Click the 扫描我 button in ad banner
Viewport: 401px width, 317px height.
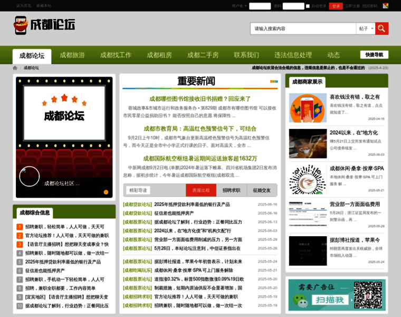(330, 300)
